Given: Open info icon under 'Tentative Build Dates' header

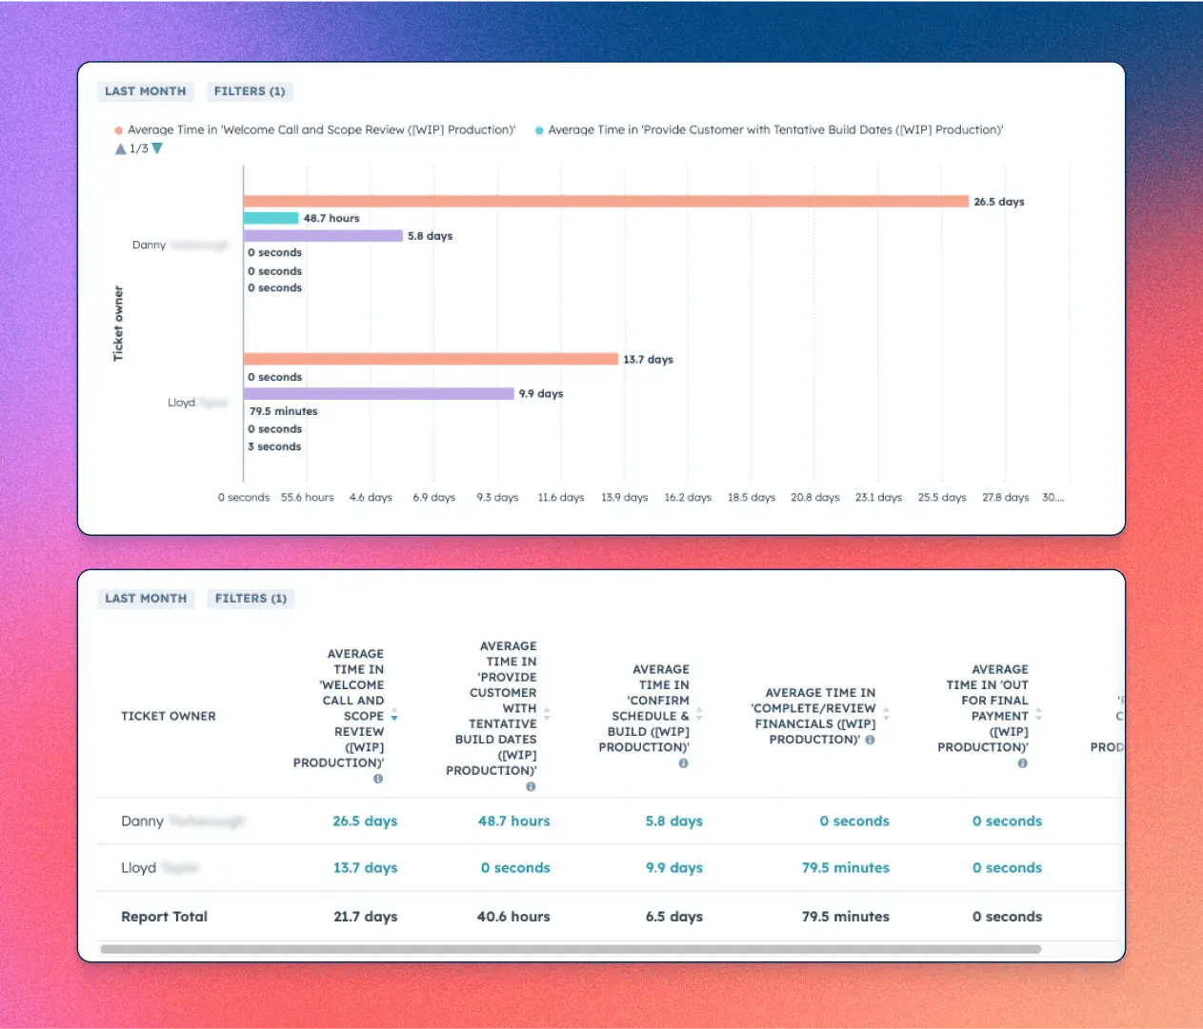Looking at the screenshot, I should point(531,786).
